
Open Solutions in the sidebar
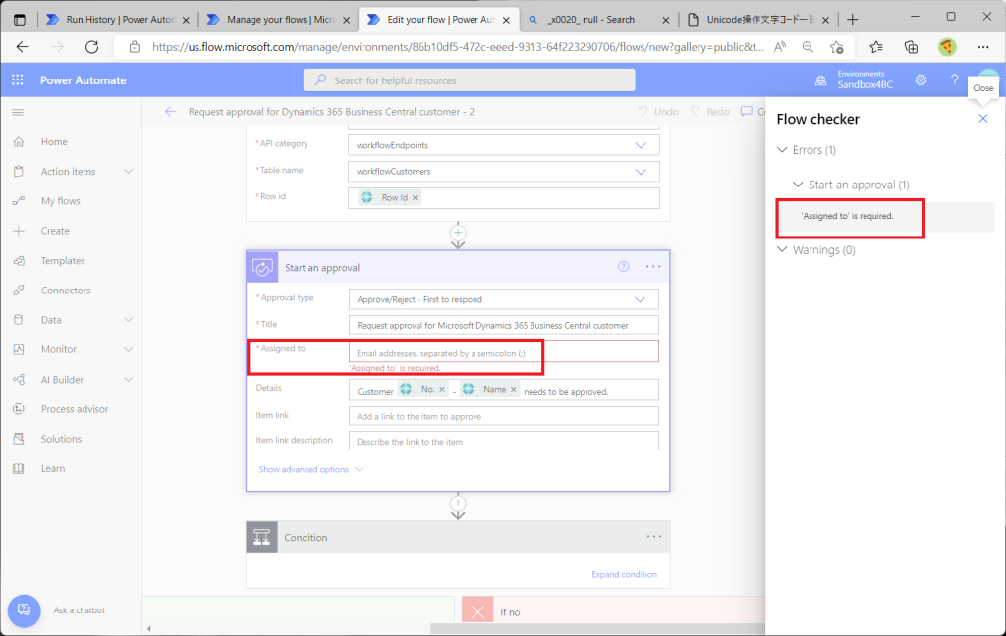coord(61,439)
